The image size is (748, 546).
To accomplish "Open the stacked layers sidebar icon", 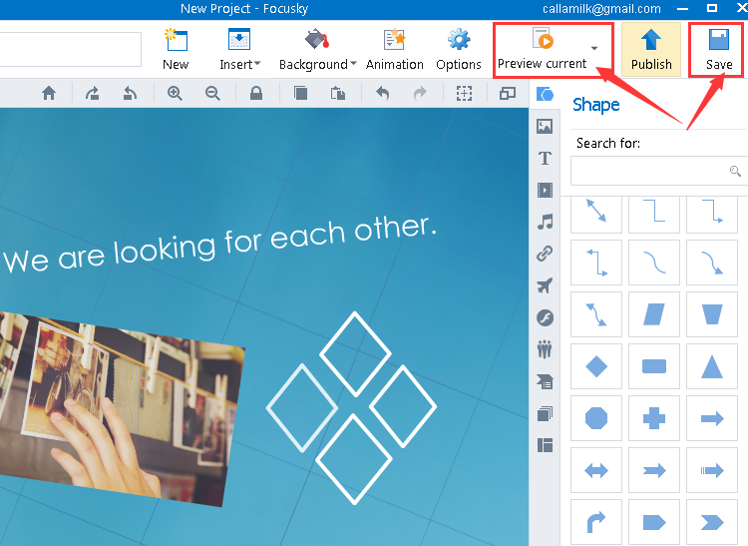I will pos(545,413).
